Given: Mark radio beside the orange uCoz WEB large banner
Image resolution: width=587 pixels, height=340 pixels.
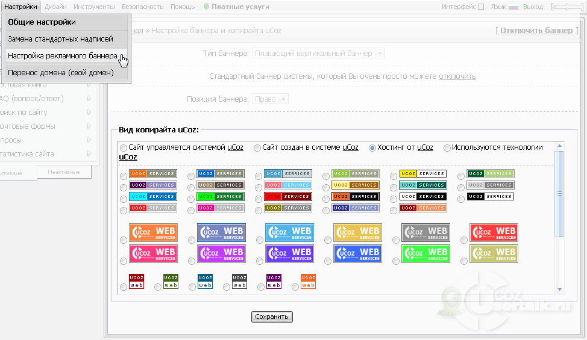Looking at the screenshot, I should tap(124, 240).
